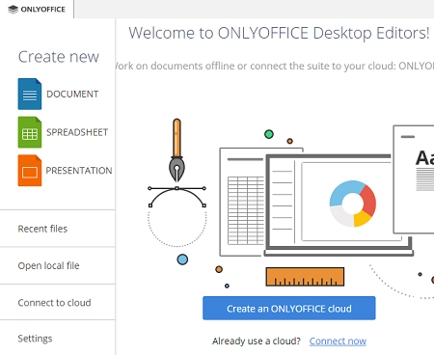Click Create an ONLYOFFICE cloud button
Viewport: 434px width, 355px height.
click(289, 308)
